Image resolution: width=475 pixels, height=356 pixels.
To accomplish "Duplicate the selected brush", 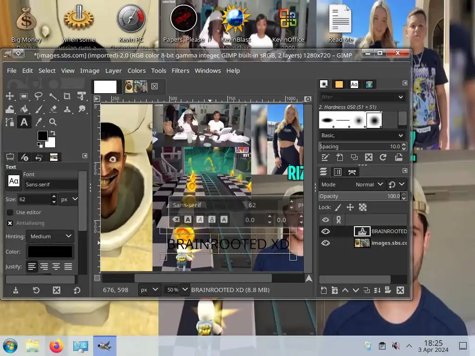I will tap(354, 157).
